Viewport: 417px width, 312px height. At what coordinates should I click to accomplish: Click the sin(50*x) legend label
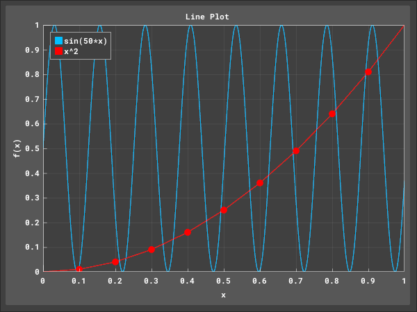tap(85, 41)
